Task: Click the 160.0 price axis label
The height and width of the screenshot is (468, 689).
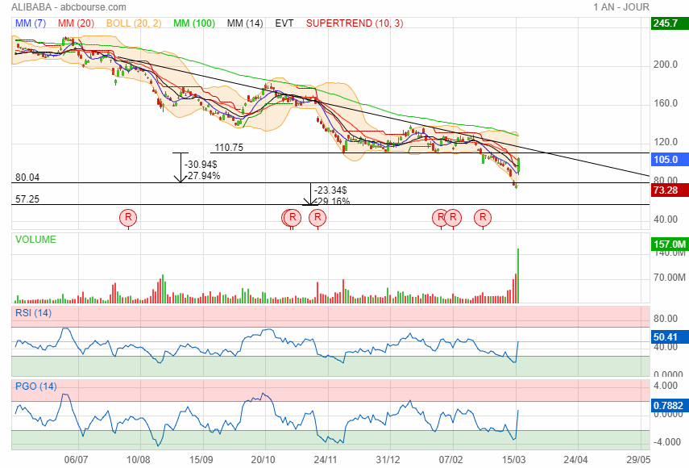Action: 666,103
